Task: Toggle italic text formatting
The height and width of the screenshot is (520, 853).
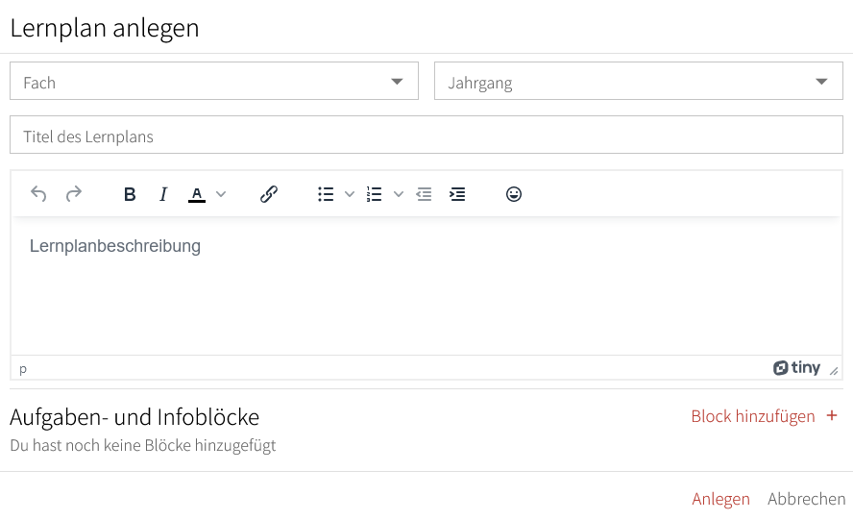Action: (x=163, y=194)
